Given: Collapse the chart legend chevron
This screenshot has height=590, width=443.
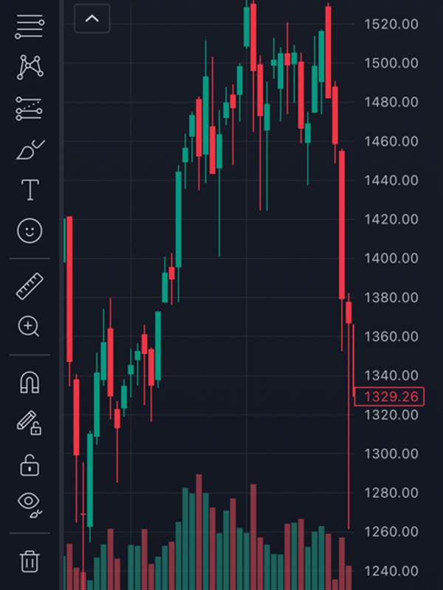Looking at the screenshot, I should pos(92,19).
